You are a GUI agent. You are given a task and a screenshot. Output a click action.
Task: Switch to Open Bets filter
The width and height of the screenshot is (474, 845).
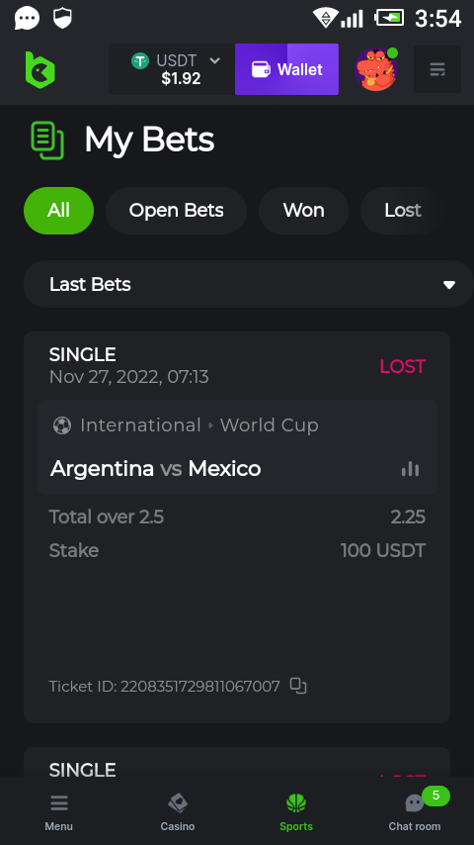[x=176, y=211]
